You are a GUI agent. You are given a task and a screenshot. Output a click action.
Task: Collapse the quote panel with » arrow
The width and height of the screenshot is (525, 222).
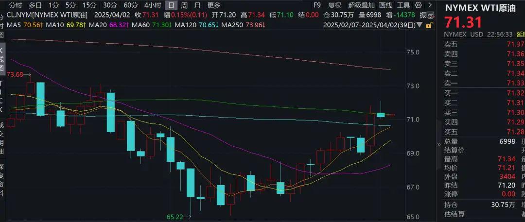point(439,145)
